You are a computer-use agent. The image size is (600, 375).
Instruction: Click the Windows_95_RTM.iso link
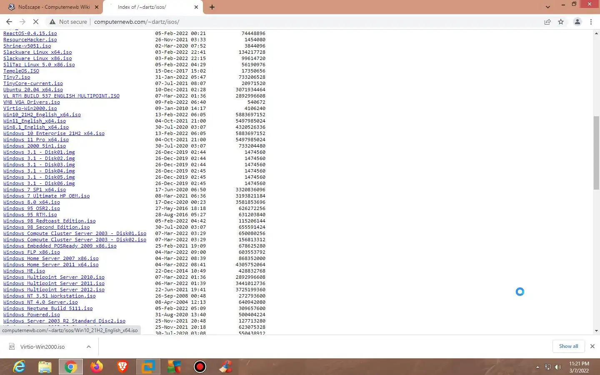[x=30, y=215]
